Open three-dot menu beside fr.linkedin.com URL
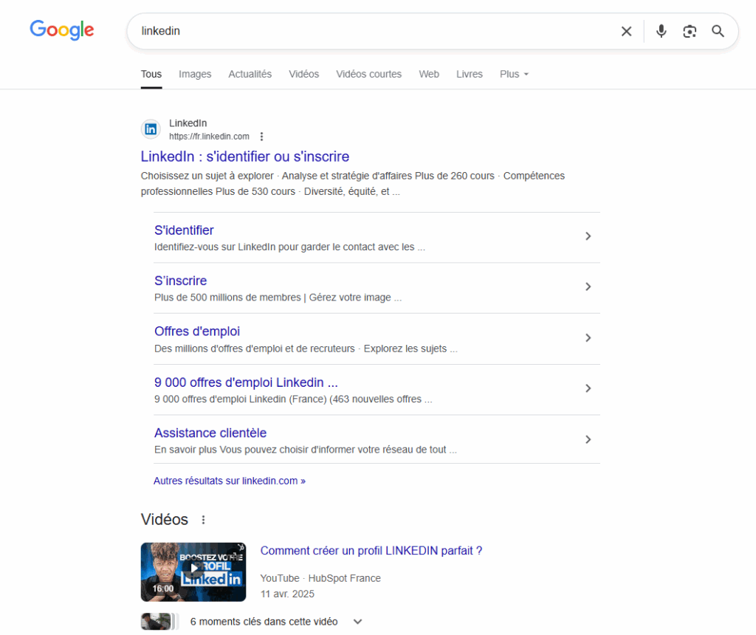The width and height of the screenshot is (756, 635). coord(262,137)
